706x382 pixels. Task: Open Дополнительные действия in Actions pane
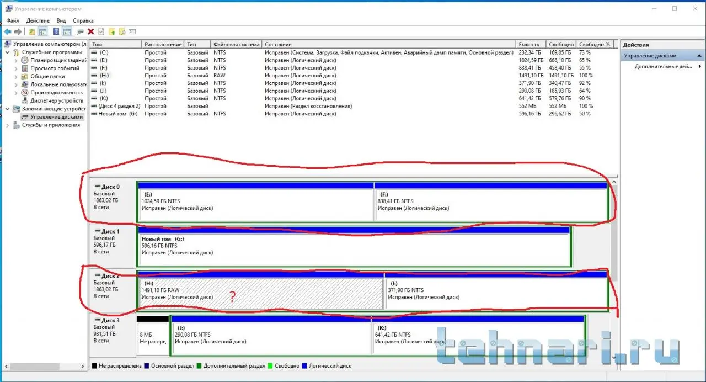664,66
